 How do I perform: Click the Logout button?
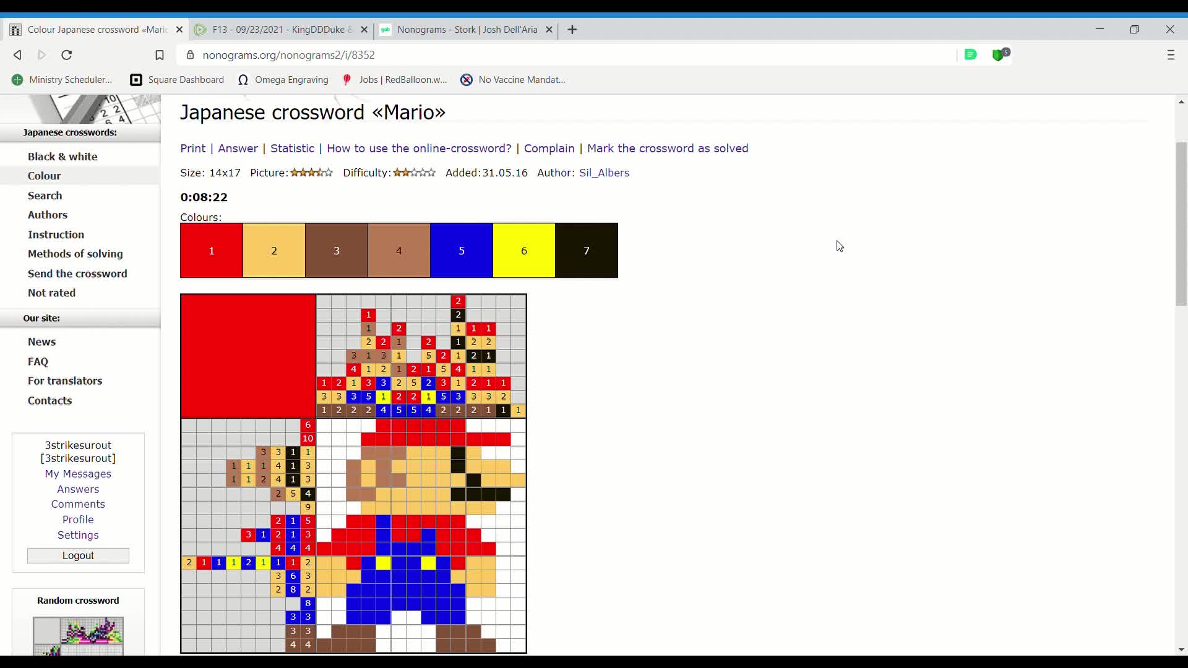point(78,555)
